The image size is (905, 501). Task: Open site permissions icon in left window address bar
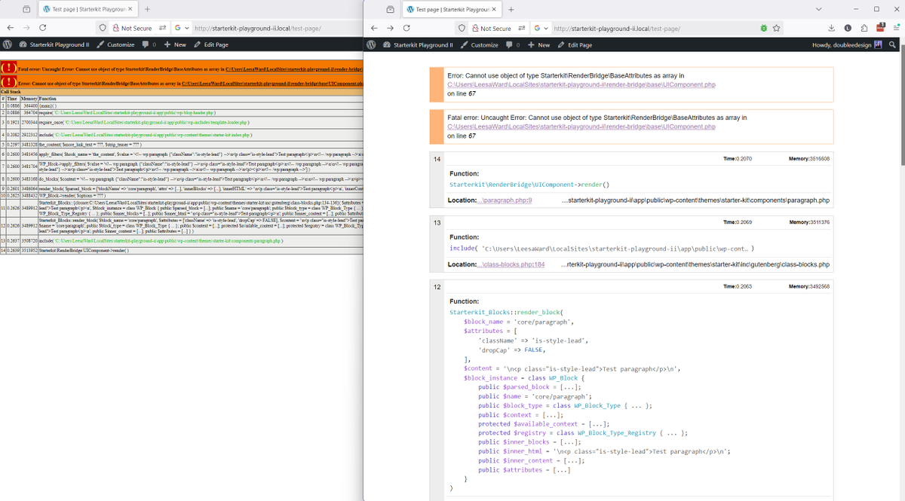click(161, 28)
